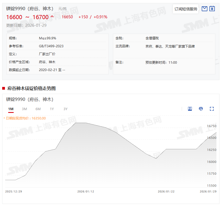Click the 2025/12/29 x-axis date label
This screenshot has height=205, width=220.
pyautogui.click(x=13, y=191)
